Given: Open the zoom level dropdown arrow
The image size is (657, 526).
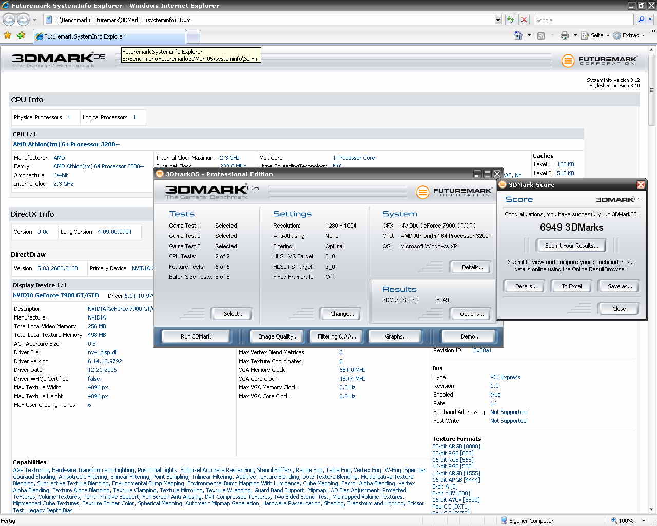Looking at the screenshot, I should coord(644,521).
